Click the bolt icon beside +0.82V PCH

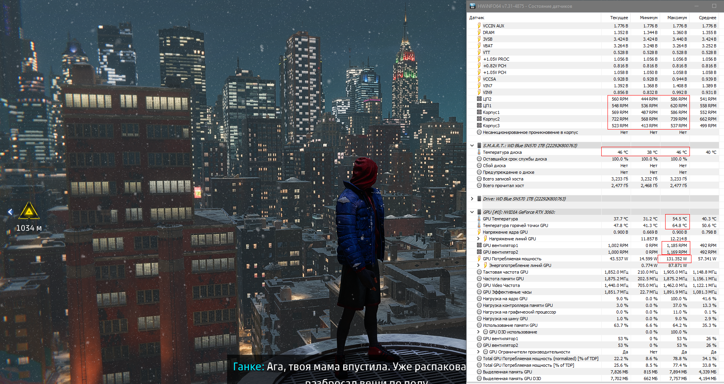(x=479, y=66)
